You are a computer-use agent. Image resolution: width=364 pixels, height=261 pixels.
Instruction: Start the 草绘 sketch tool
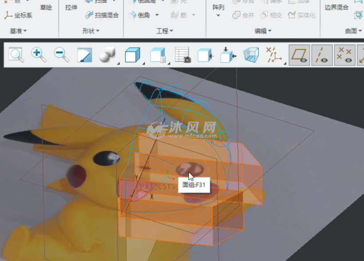tap(46, 8)
